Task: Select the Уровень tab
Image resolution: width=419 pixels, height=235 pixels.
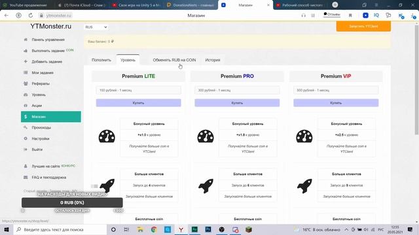Action: click(x=128, y=60)
